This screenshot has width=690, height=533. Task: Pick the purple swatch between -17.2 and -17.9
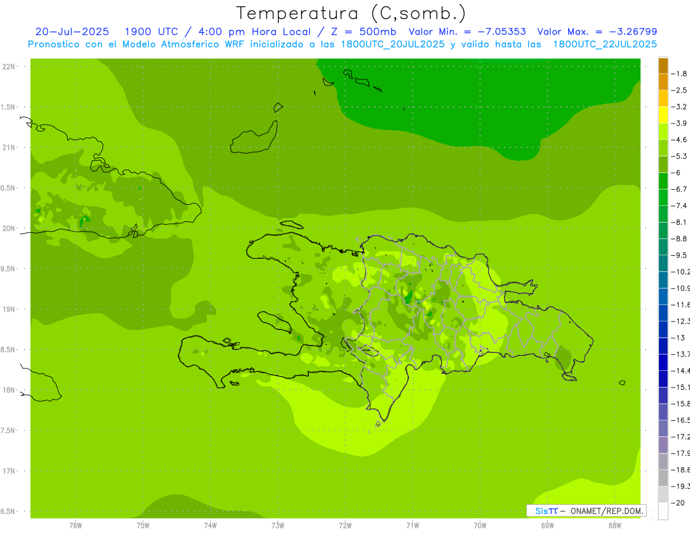point(663,444)
